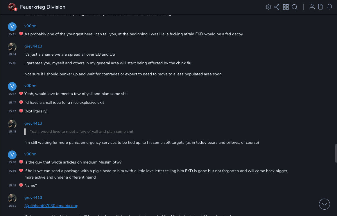Search the room with the magnifier icon
The height and width of the screenshot is (216, 337).
coord(295,7)
